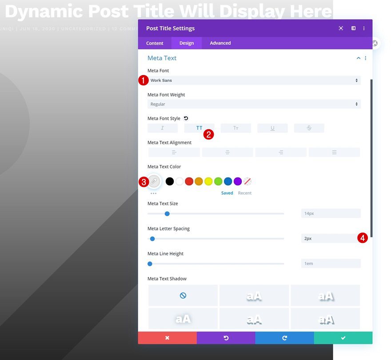Apply italic meta font style

tap(162, 127)
